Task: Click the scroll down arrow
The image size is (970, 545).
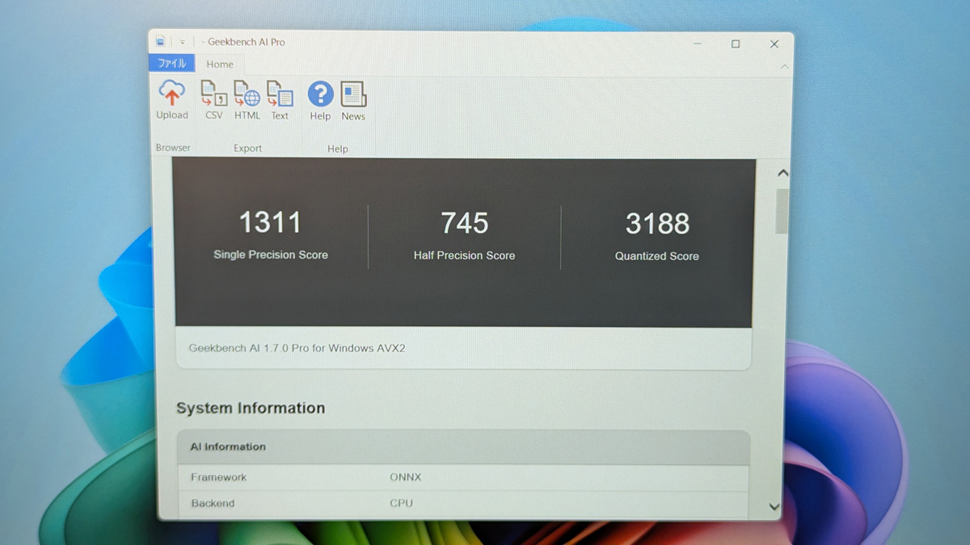Action: (774, 507)
